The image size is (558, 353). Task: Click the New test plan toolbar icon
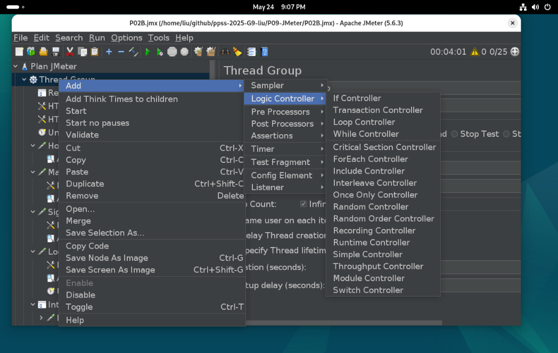19,52
